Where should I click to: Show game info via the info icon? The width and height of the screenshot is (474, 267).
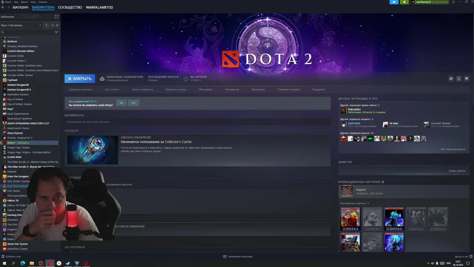click(458, 79)
